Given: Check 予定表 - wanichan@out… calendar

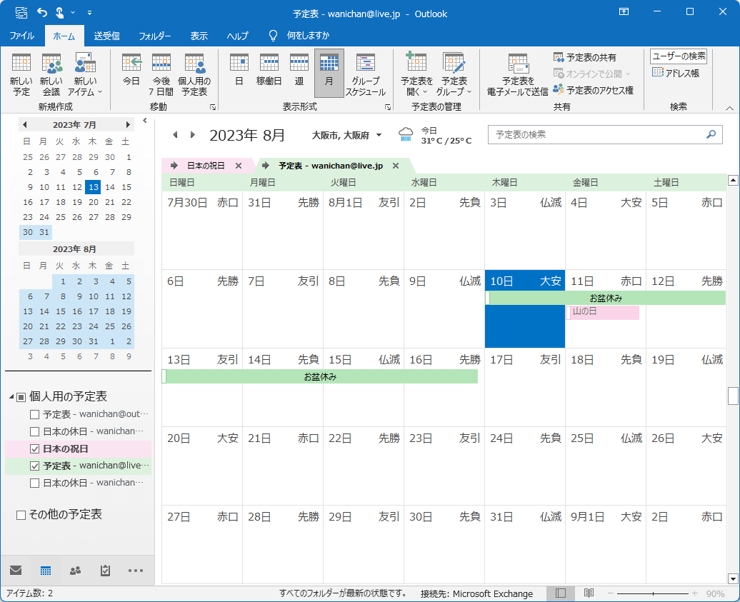Looking at the screenshot, I should point(34,415).
